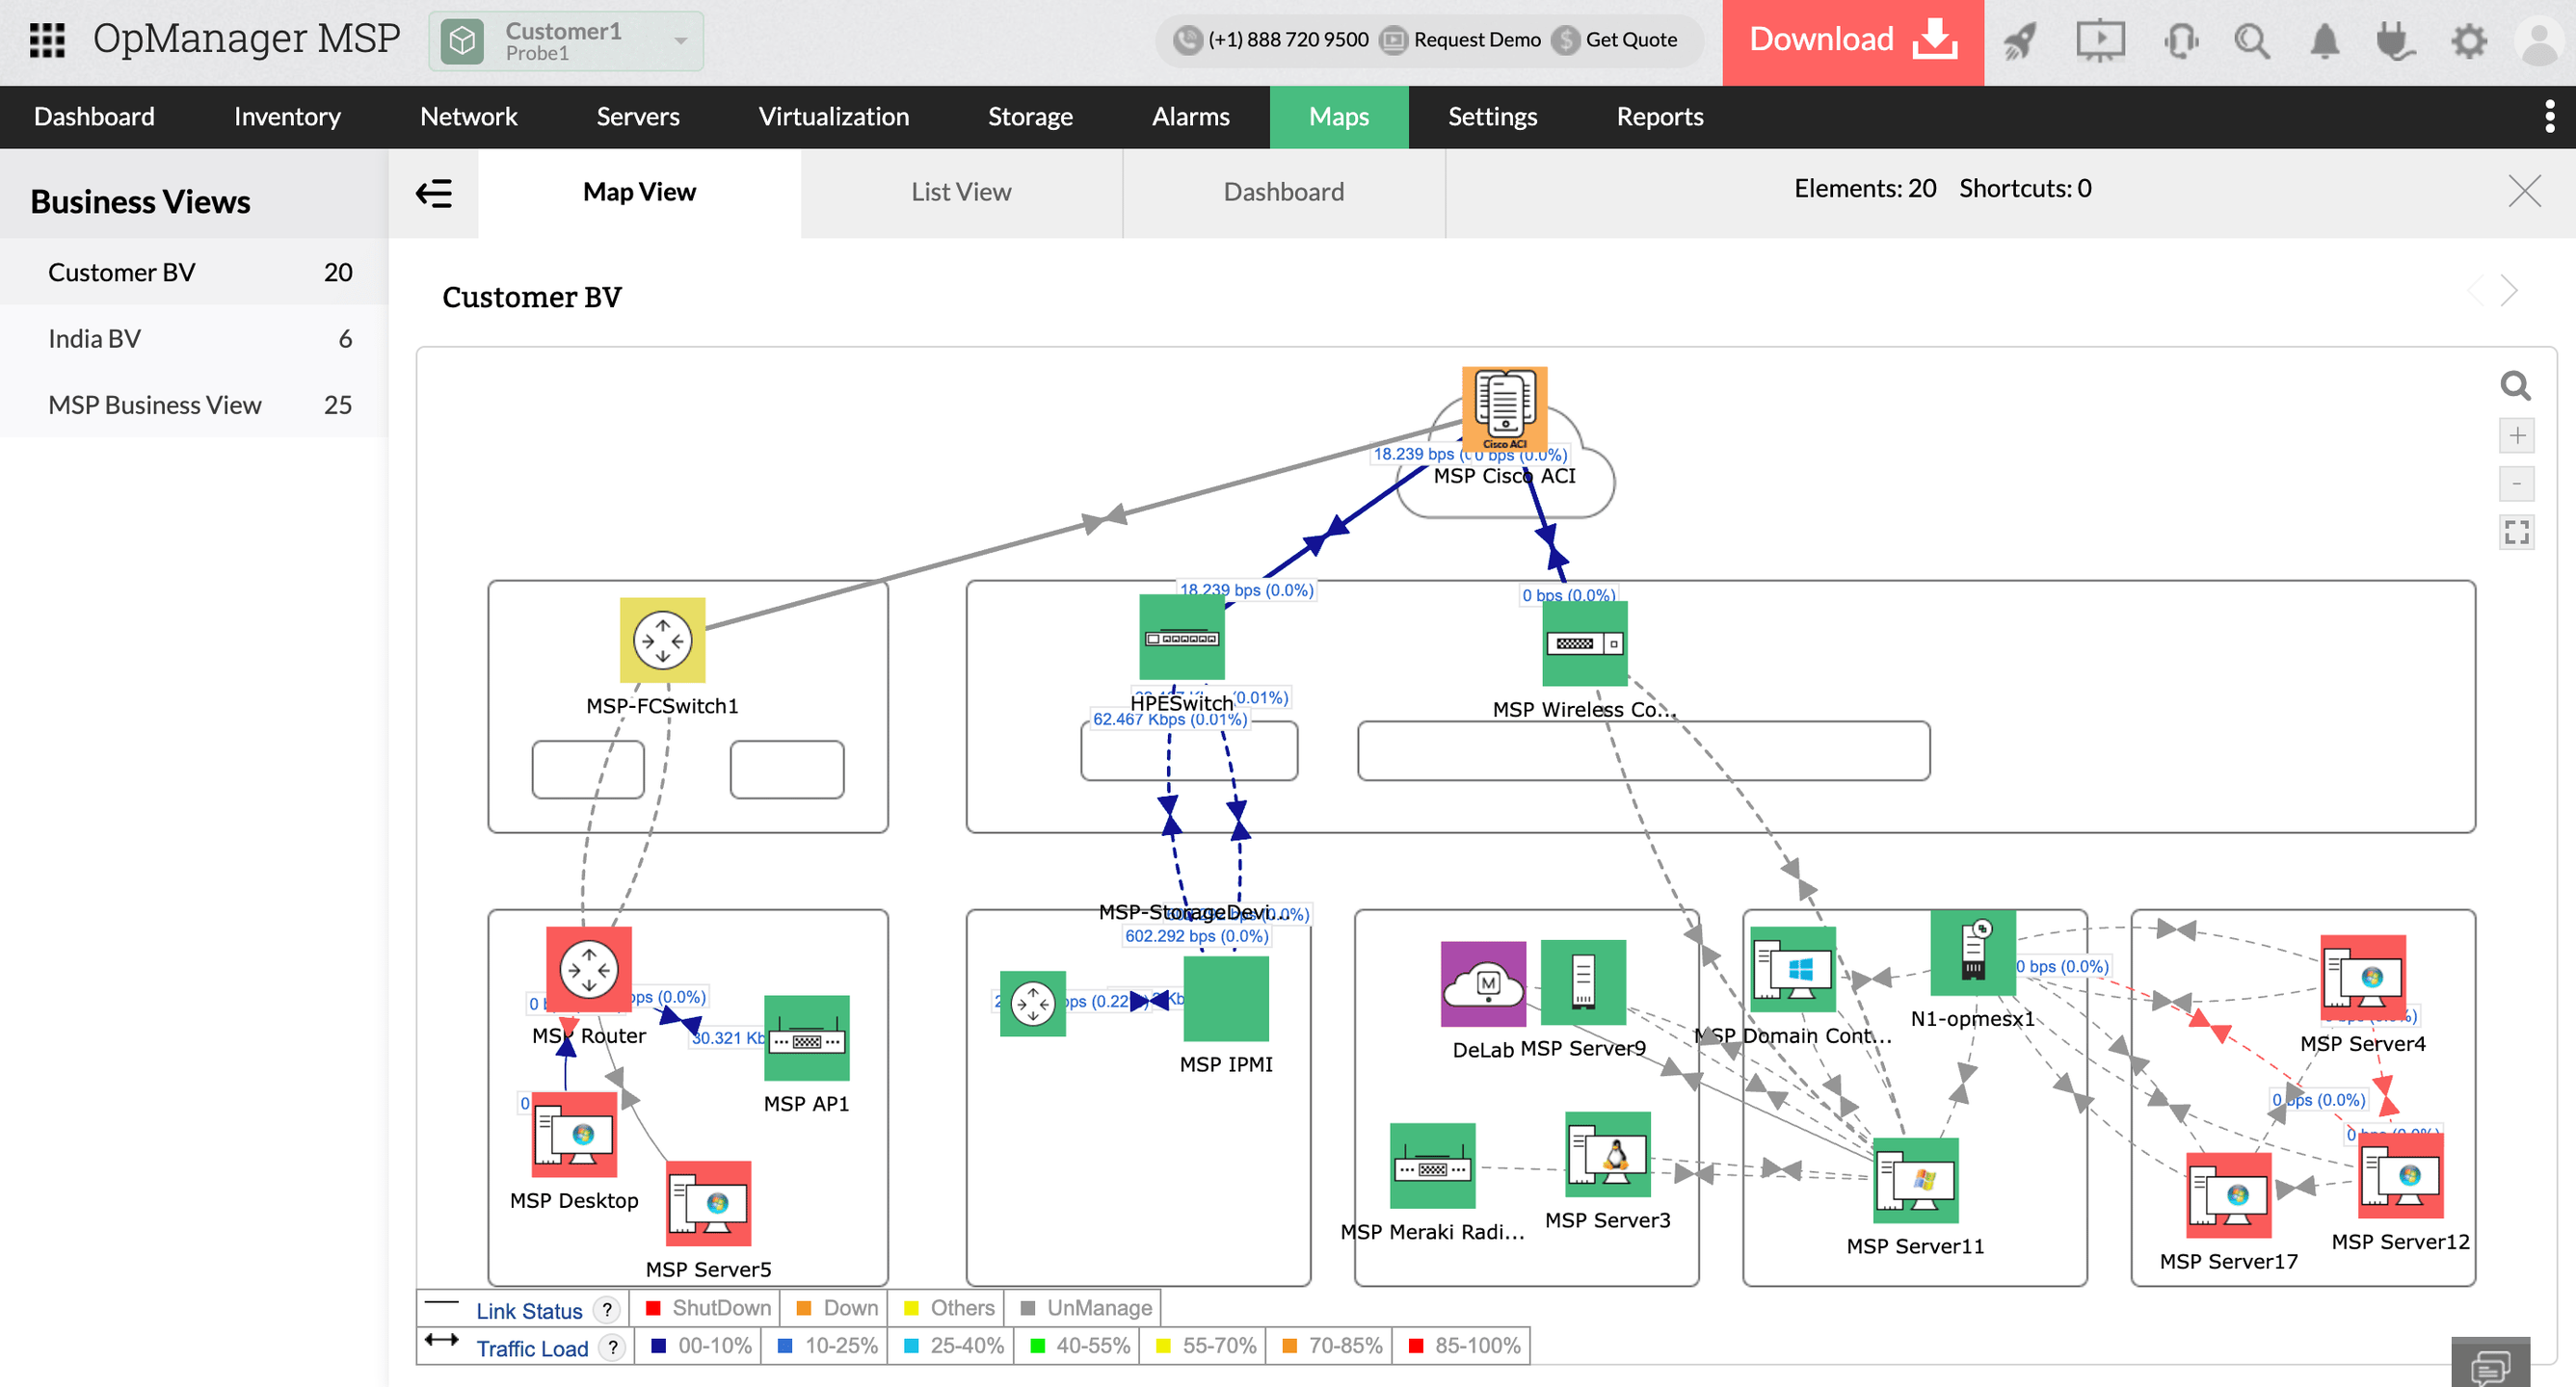Select the MSP-FCSwitch1 yellow node icon
The height and width of the screenshot is (1387, 2576).
(x=662, y=640)
